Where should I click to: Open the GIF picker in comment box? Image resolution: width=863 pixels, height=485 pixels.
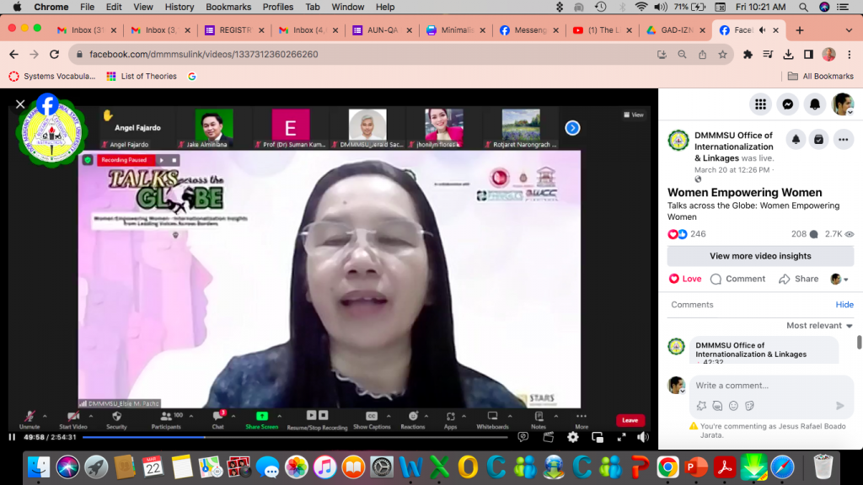[x=717, y=406]
